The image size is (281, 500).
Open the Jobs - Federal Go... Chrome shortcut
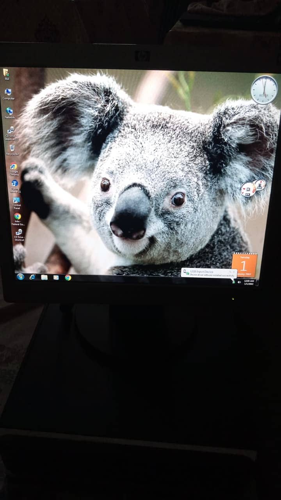coord(18,219)
